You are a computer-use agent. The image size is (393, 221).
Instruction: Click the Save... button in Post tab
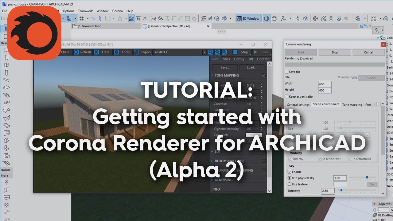click(225, 68)
